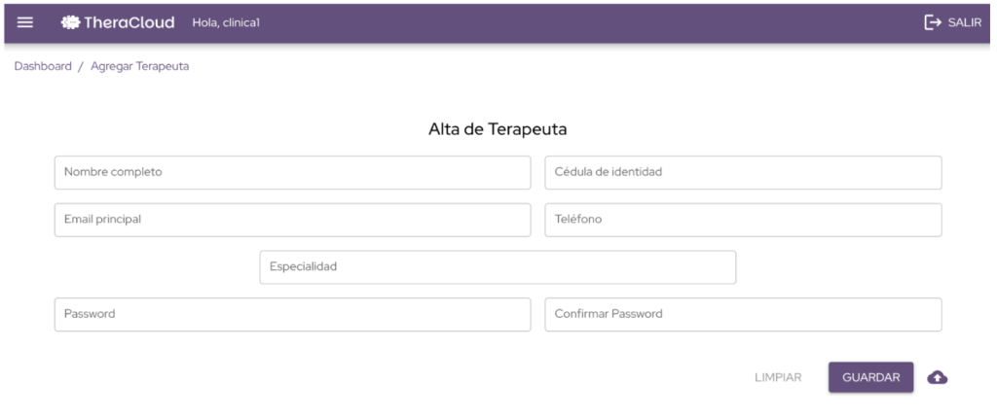Click the Password field
Screen dimensions: 997x418
tap(292, 315)
